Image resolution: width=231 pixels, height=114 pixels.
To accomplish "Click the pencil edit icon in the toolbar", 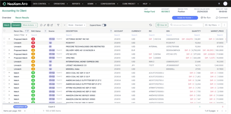I will (45, 25).
